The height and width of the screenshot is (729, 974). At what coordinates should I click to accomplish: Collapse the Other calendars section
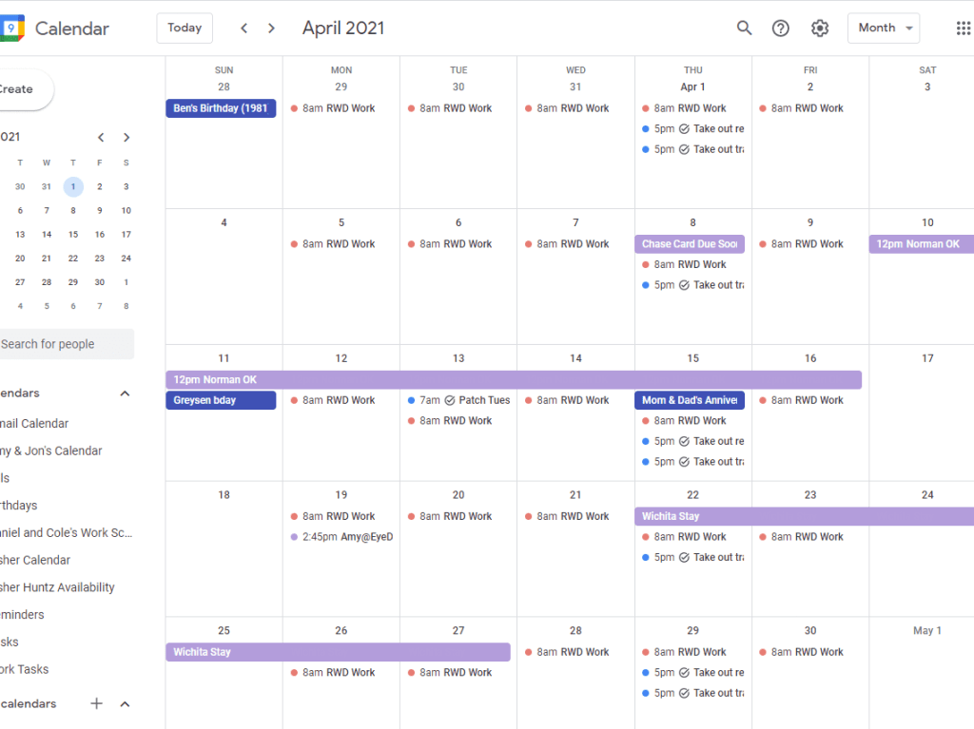coord(125,704)
